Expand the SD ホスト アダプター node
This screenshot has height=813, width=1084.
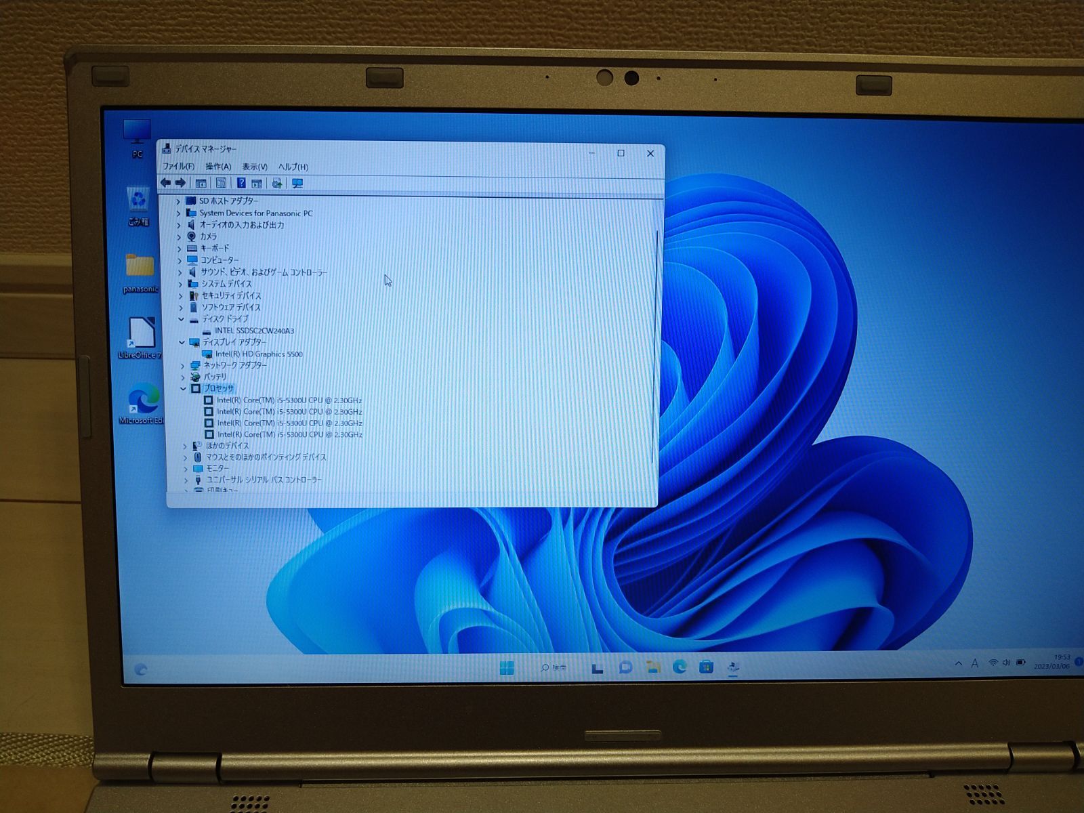(x=178, y=201)
